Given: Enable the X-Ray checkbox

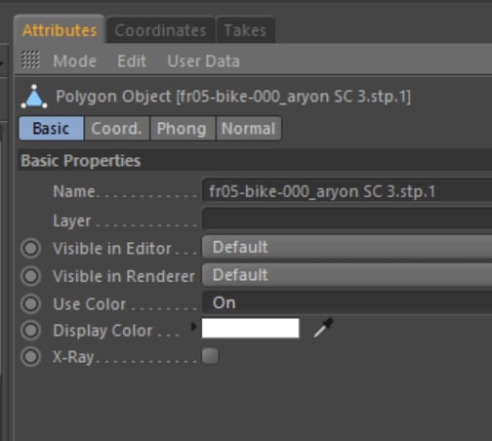Looking at the screenshot, I should (x=210, y=356).
